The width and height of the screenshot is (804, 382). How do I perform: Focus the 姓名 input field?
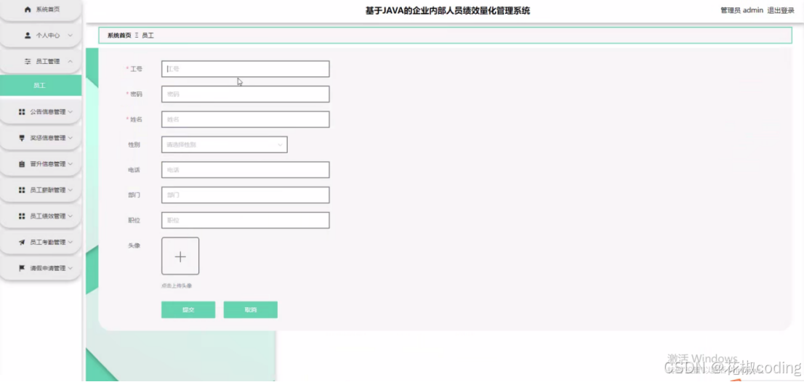(x=245, y=119)
